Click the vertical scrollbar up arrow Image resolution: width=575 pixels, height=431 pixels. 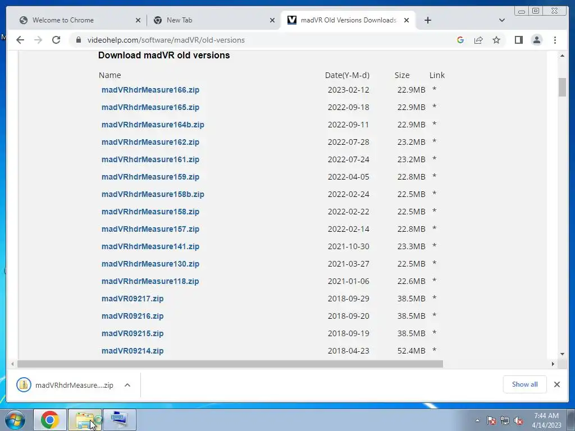click(x=562, y=56)
